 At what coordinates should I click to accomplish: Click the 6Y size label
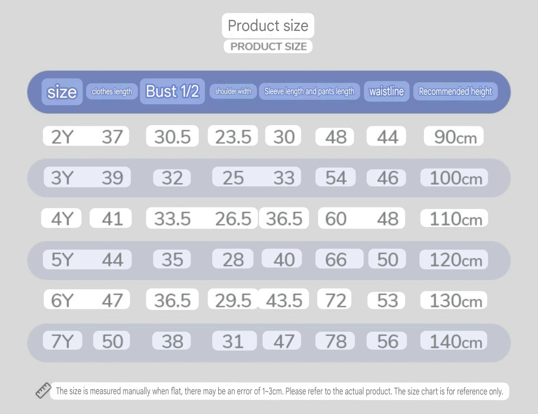point(62,300)
